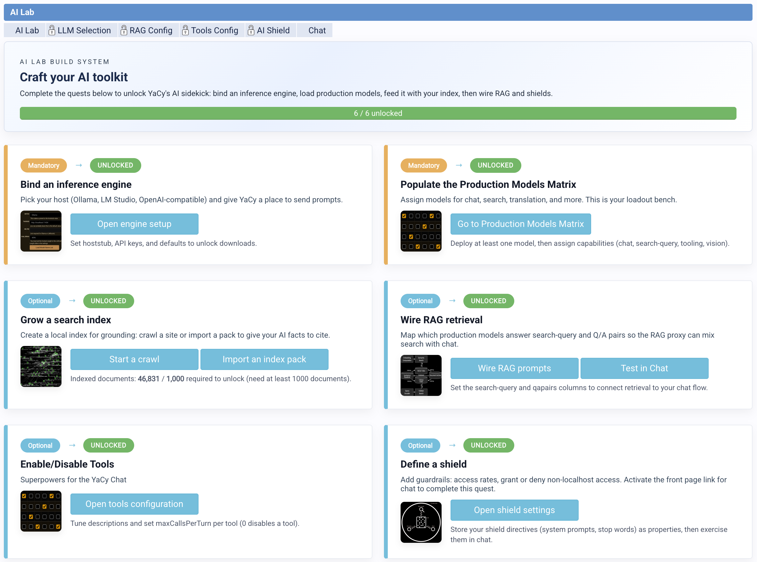Click the UNLOCKED badge on Define a shield
This screenshot has width=757, height=562.
pos(488,445)
